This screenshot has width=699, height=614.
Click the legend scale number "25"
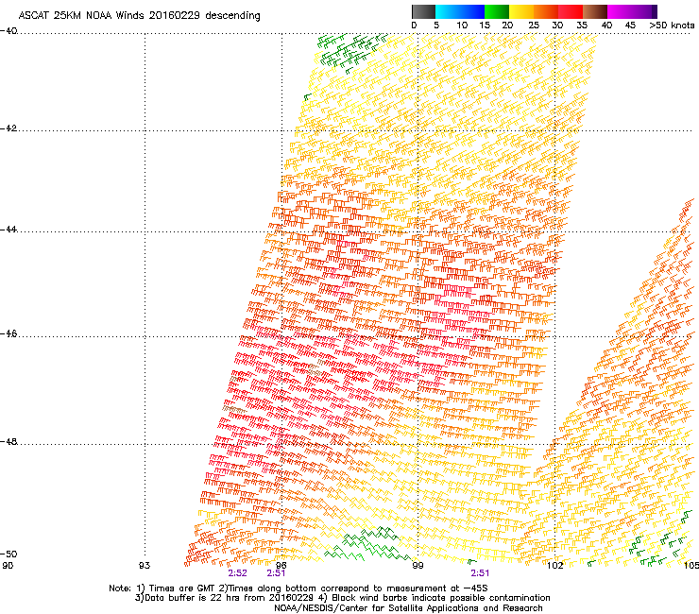click(x=534, y=26)
